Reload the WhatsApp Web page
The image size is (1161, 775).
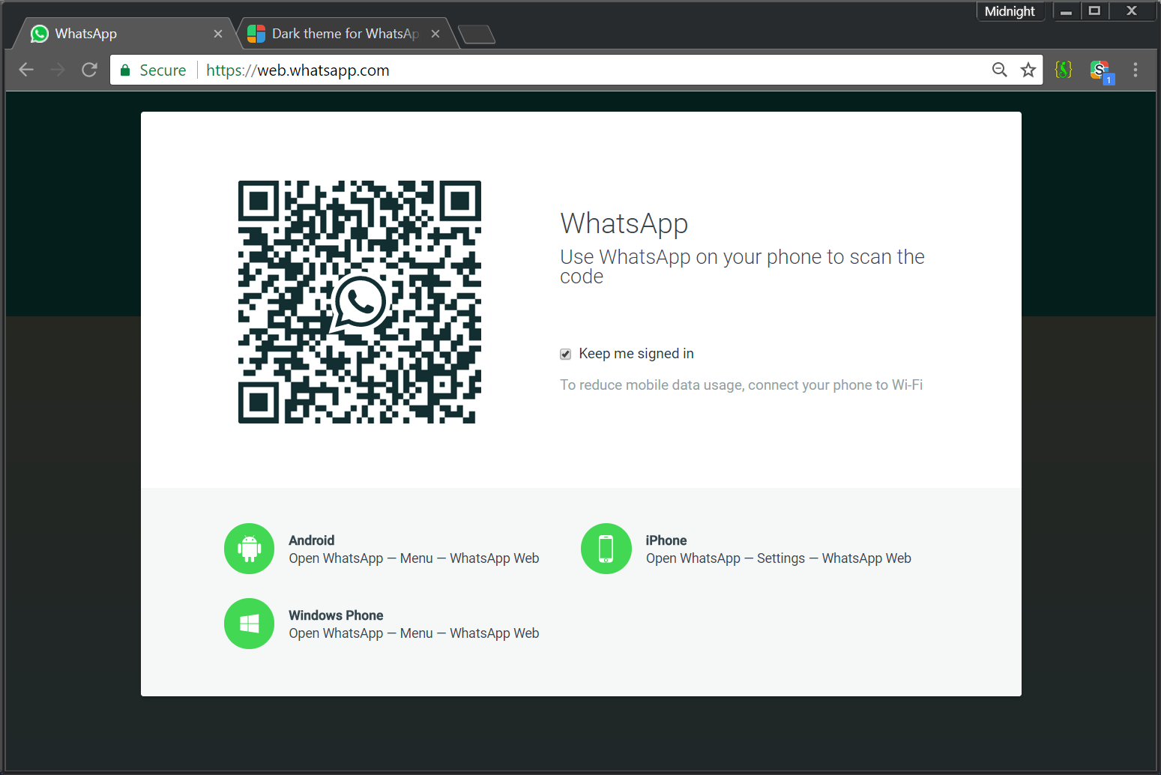tap(89, 70)
